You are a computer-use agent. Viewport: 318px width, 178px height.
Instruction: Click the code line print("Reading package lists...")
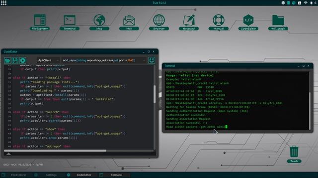(x=50, y=82)
